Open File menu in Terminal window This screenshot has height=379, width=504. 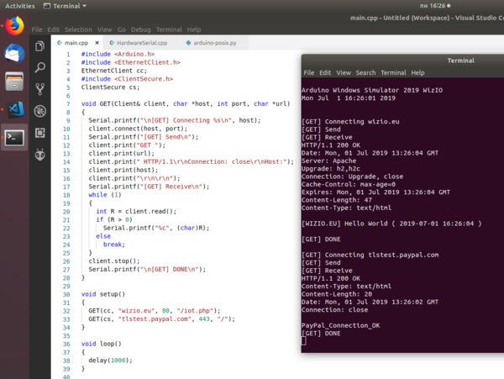[308, 72]
